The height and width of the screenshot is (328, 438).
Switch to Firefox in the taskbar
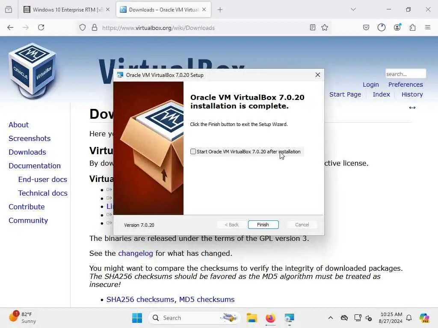coord(270,318)
